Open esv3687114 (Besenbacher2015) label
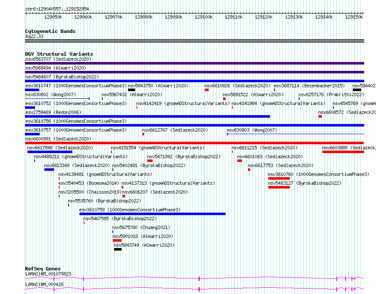The image size is (376, 294). coord(309,86)
